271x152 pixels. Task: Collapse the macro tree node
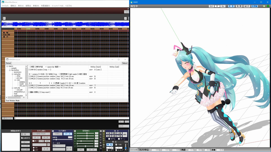point(7,66)
